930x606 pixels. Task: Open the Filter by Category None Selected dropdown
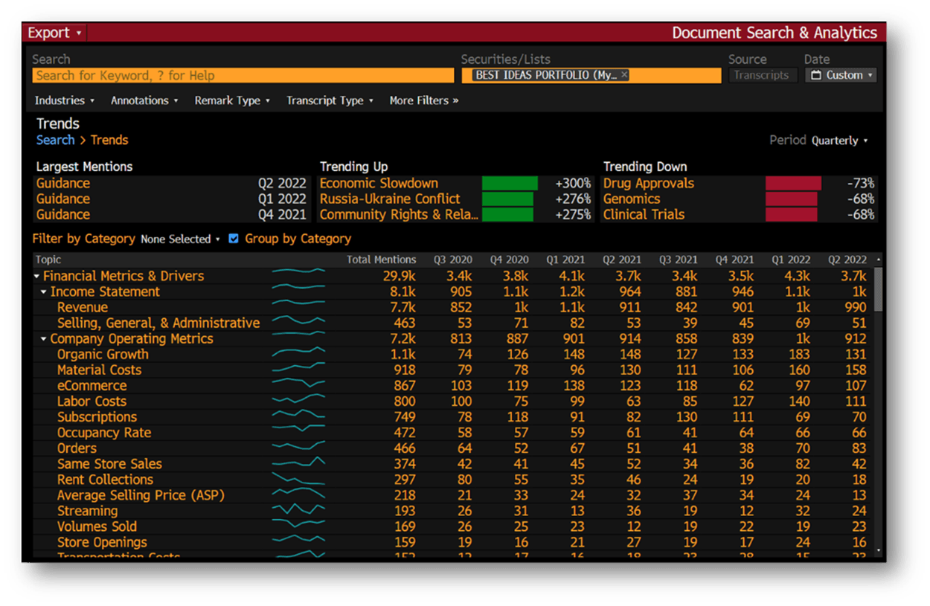(x=179, y=239)
